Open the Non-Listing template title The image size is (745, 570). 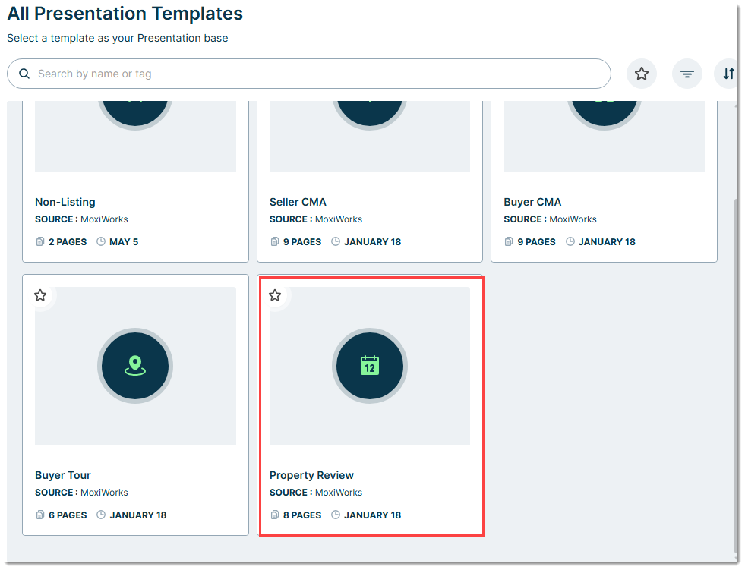coord(65,202)
